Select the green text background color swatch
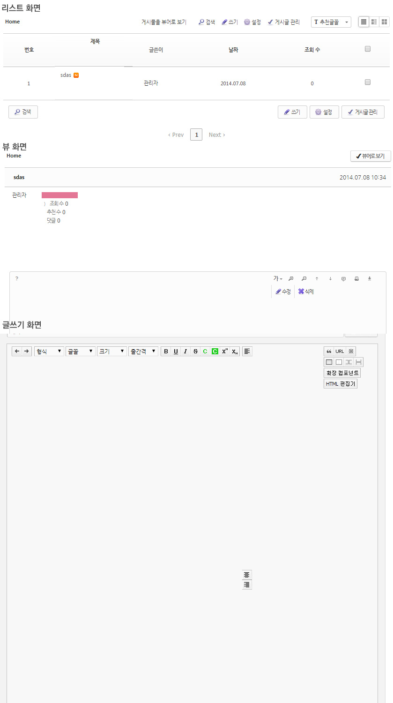 point(214,351)
